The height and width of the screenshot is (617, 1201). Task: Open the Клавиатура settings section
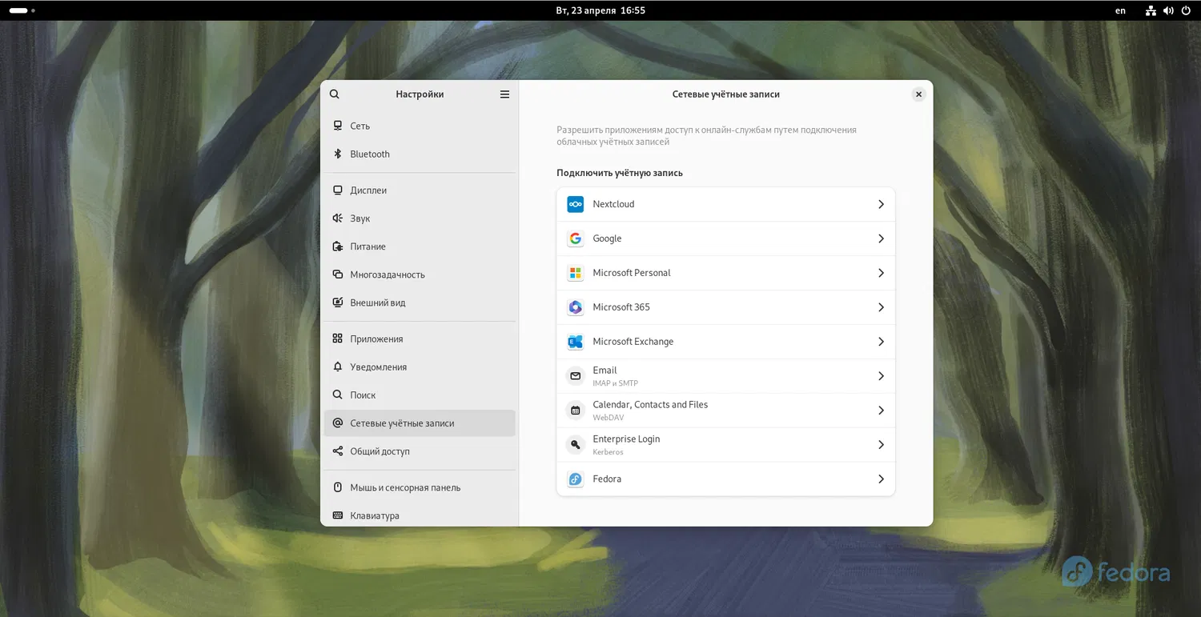(x=420, y=515)
